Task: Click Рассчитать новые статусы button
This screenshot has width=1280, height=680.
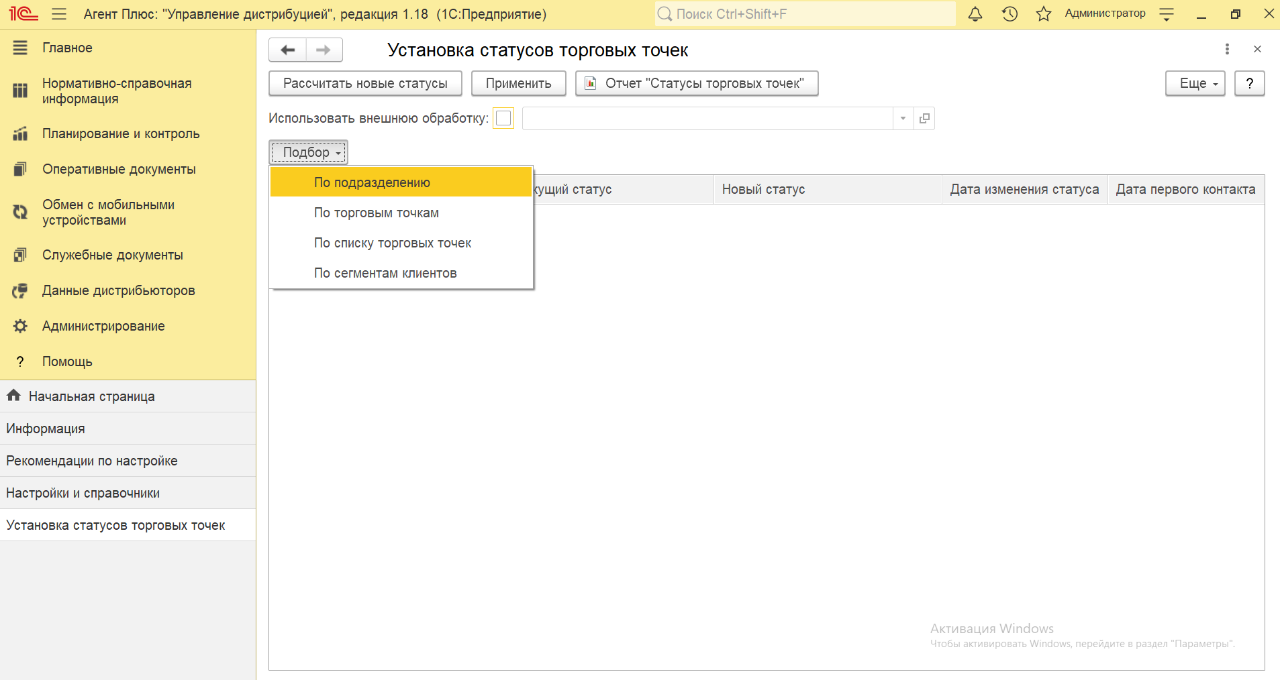Action: click(365, 84)
